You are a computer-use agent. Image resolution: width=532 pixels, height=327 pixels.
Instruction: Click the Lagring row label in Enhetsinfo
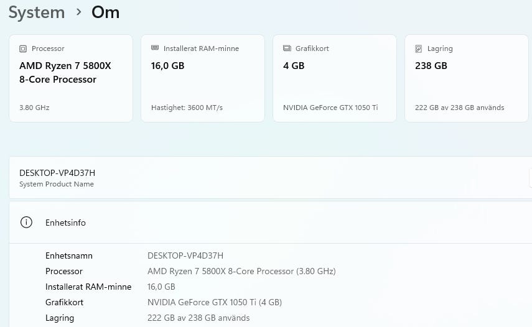coord(60,318)
